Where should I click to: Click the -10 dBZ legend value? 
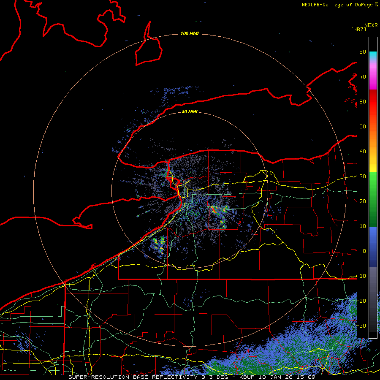coord(361,276)
